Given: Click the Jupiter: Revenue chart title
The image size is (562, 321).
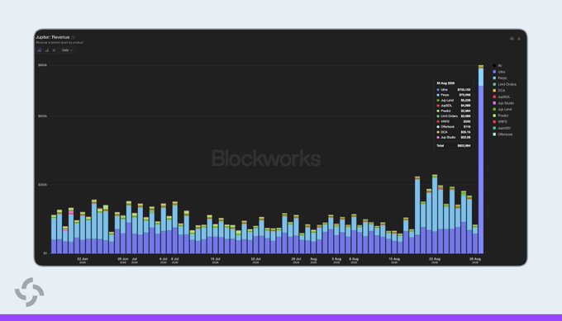Looking at the screenshot, I should (52, 37).
